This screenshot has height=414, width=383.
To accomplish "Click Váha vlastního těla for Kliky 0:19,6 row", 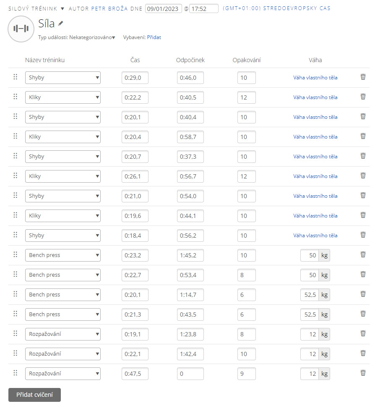I will (315, 216).
